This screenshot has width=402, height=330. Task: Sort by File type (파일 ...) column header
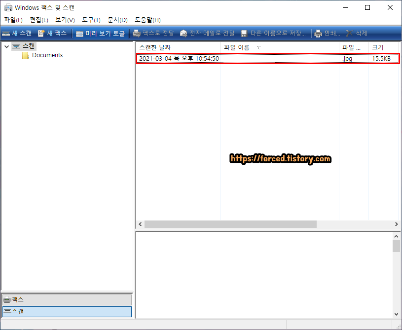click(354, 47)
